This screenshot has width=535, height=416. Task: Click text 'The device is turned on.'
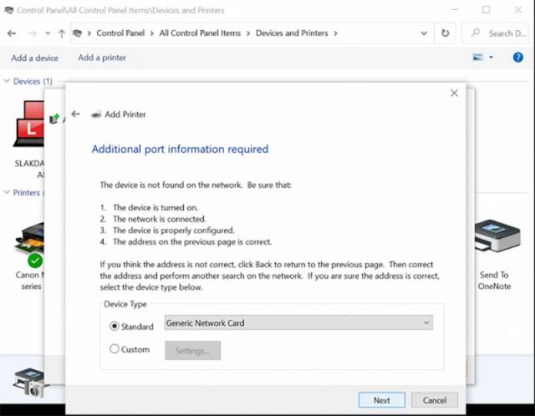[155, 207]
